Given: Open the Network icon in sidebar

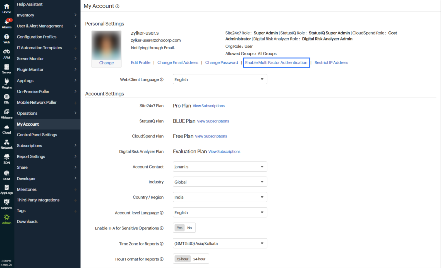Looking at the screenshot, I should [x=7, y=144].
